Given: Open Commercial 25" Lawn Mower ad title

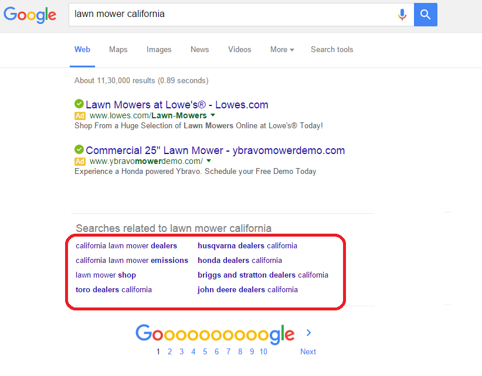Looking at the screenshot, I should click(215, 151).
